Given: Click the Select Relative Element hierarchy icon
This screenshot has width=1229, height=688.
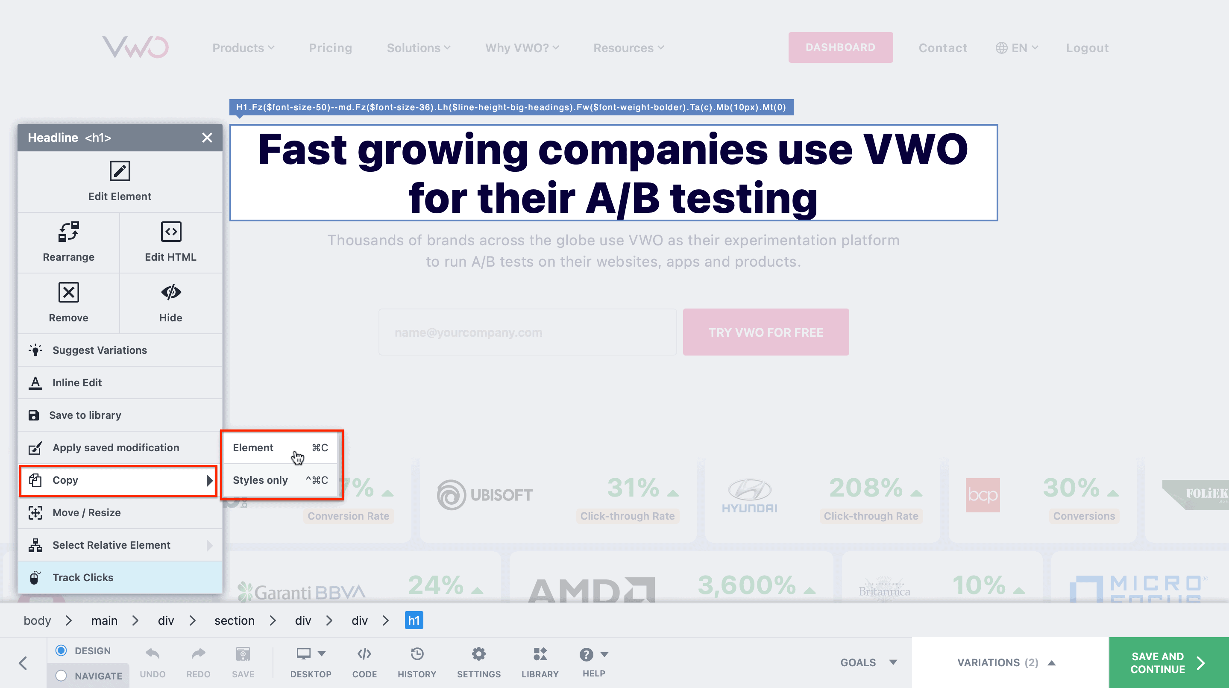Looking at the screenshot, I should tap(35, 545).
